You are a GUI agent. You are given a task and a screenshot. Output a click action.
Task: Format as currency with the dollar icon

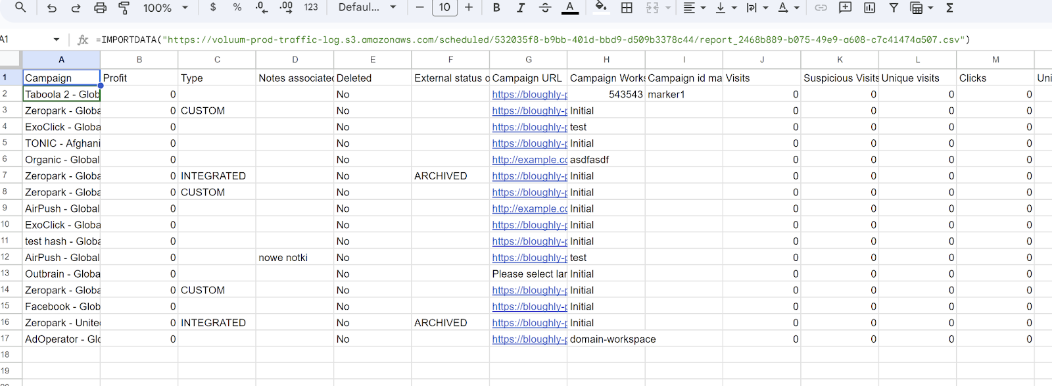point(213,8)
